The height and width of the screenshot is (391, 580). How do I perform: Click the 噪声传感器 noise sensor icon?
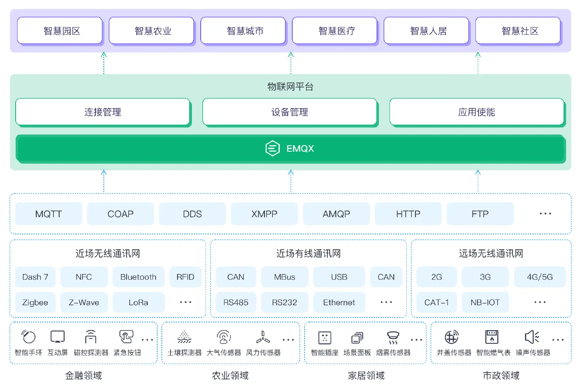click(x=532, y=337)
